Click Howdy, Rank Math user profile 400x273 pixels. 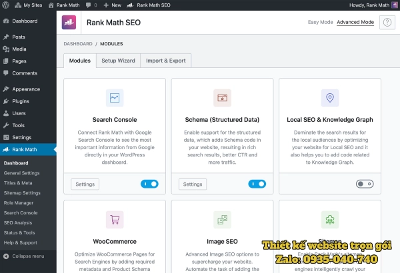point(369,5)
